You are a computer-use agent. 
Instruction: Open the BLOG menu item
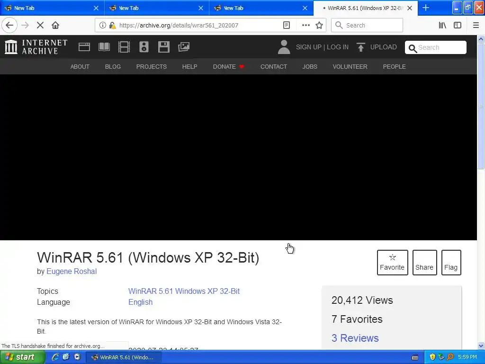point(113,66)
